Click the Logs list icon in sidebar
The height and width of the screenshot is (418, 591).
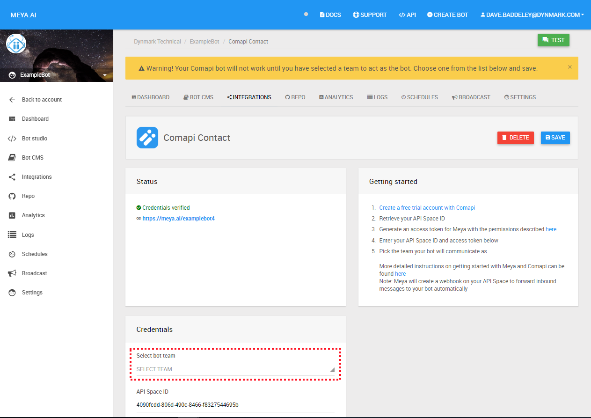[12, 235]
